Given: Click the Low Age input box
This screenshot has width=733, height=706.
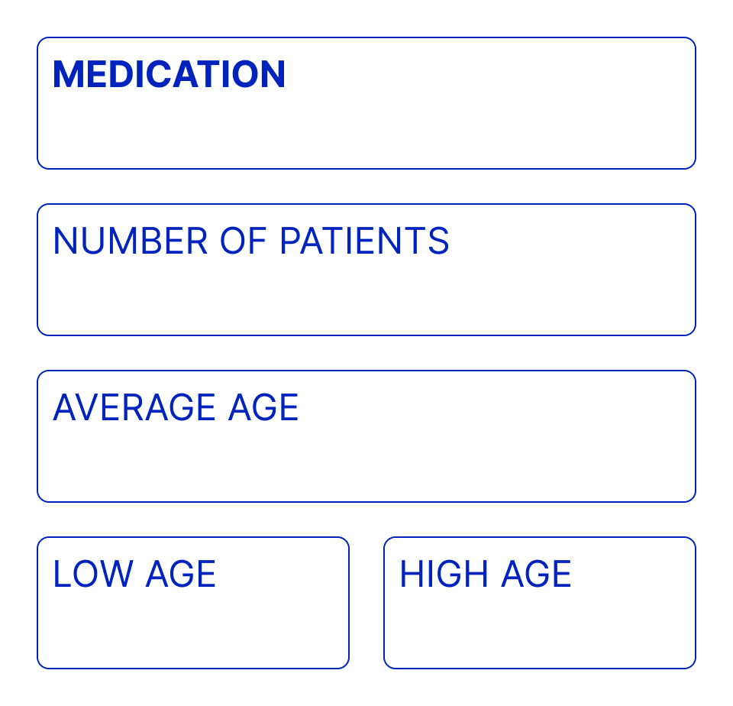Looking at the screenshot, I should [193, 603].
